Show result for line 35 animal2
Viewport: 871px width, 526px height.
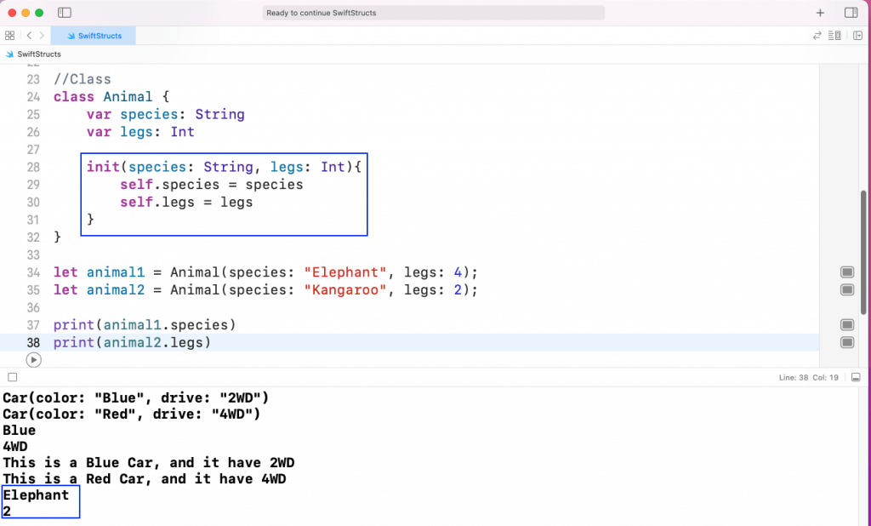tap(846, 290)
